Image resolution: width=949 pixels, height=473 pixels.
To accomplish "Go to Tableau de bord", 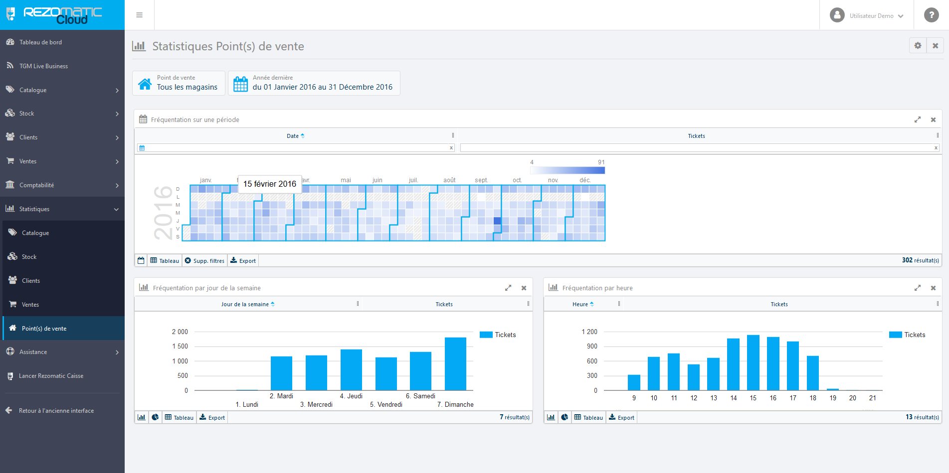I will pyautogui.click(x=62, y=42).
